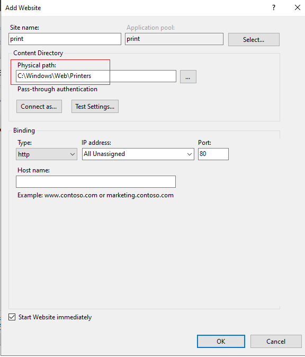Toggle Start Website immediately checkbox
305x357 pixels.
[12, 317]
